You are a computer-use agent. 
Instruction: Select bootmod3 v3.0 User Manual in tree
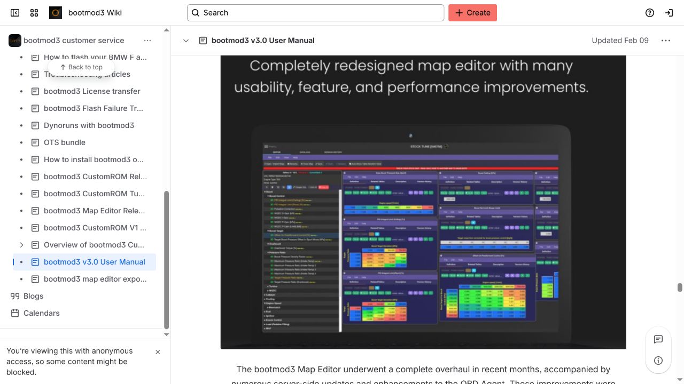[x=95, y=262]
